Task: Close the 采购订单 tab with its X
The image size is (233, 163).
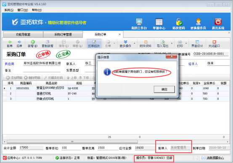Action: coord(119,34)
